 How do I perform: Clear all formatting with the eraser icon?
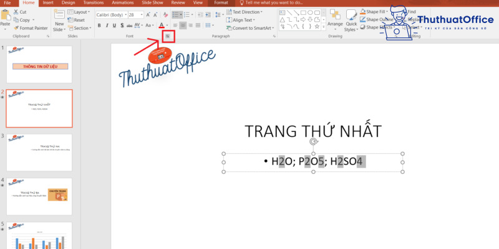point(165,15)
